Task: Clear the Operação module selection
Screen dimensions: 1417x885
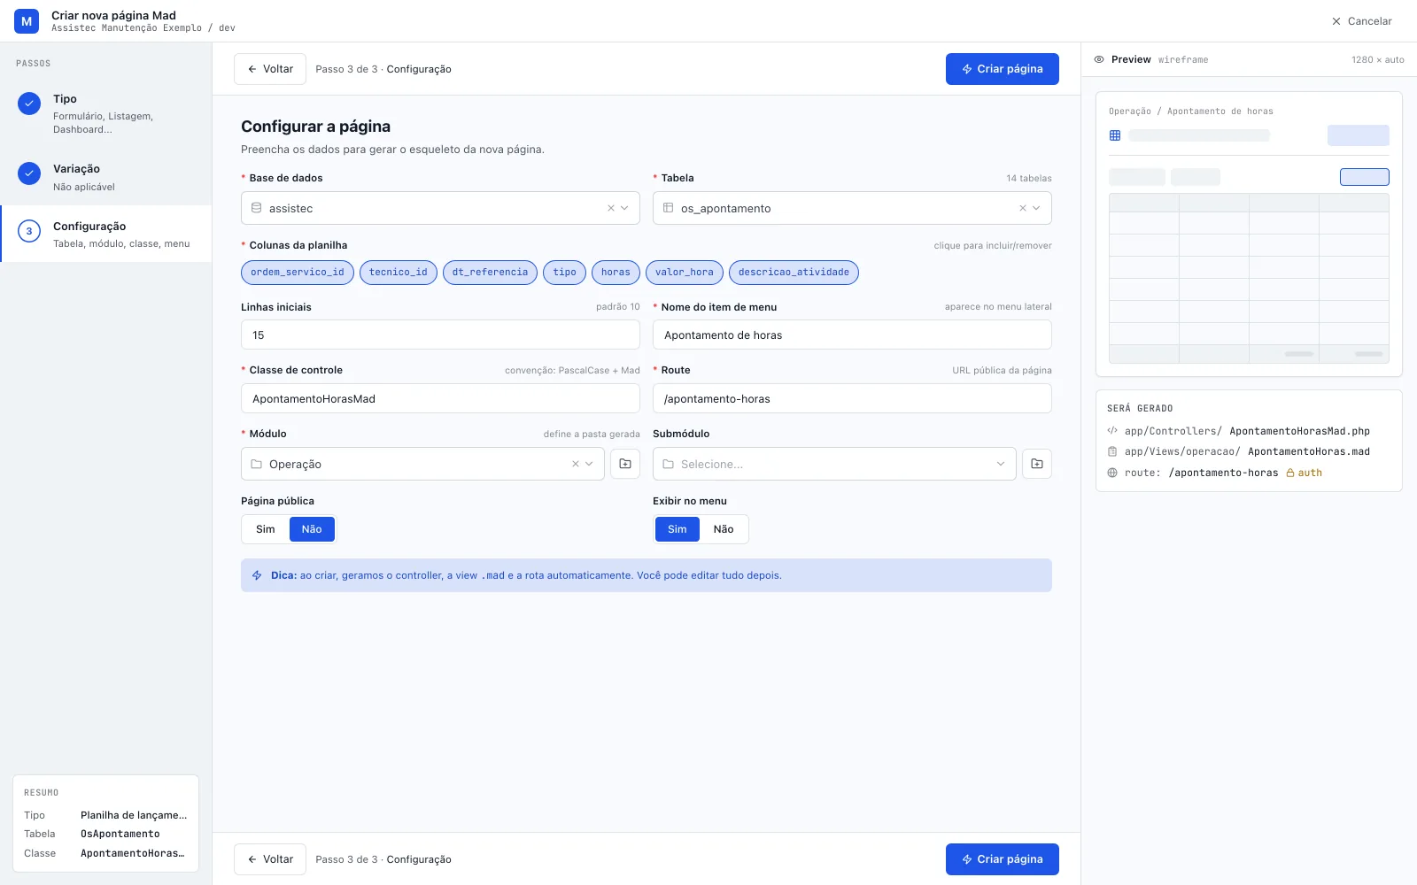Action: pos(576,464)
